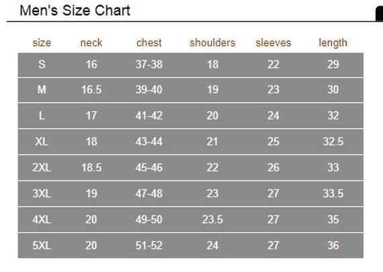
Task: Click the 2XL size row label
Action: [42, 167]
